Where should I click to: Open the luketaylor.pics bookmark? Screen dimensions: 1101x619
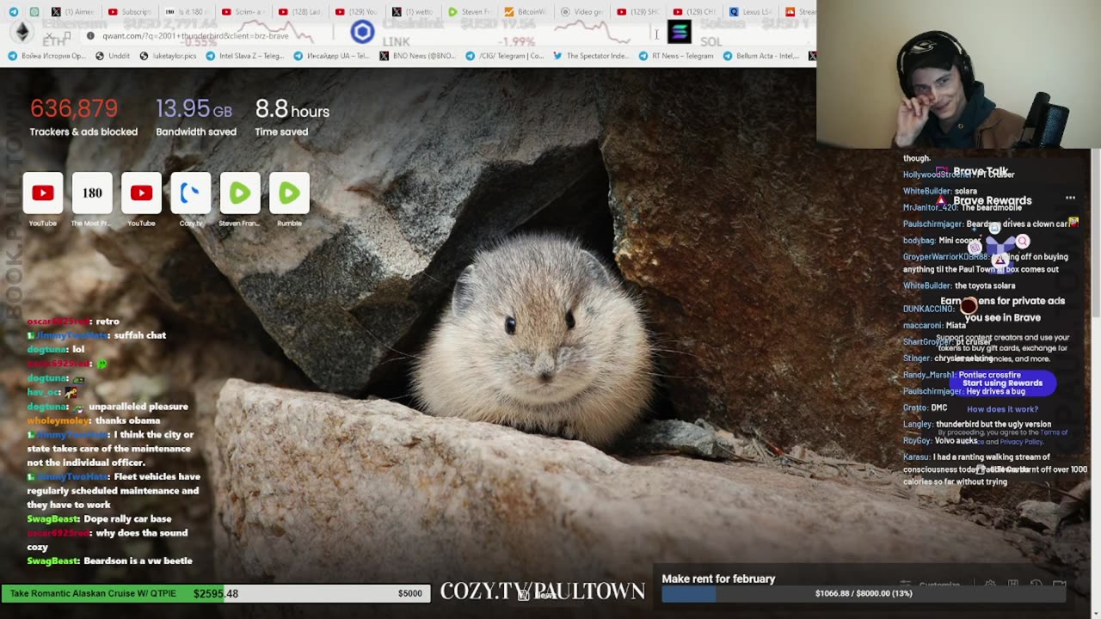coord(168,56)
